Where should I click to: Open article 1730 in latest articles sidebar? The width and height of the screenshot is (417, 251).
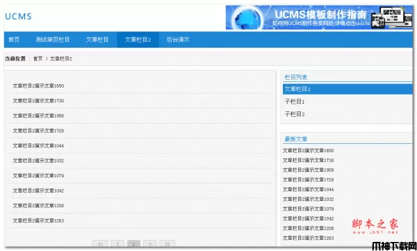click(x=308, y=160)
